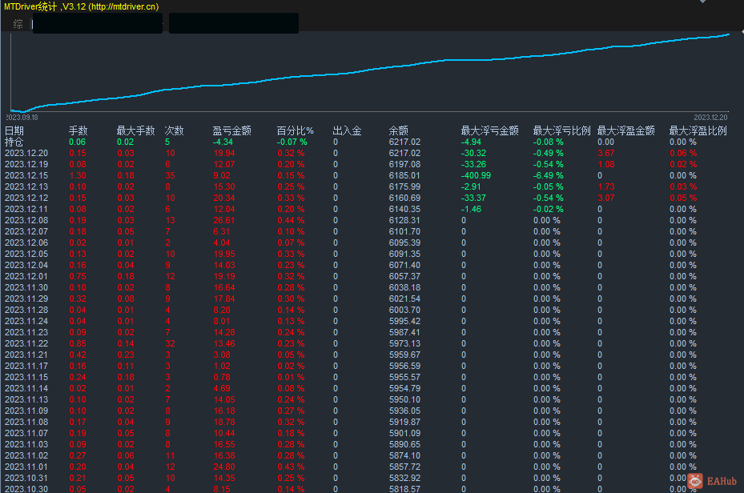Viewport: 744px width, 493px height.
Task: Select the 2023.12.07 date row
Action: pos(26,232)
